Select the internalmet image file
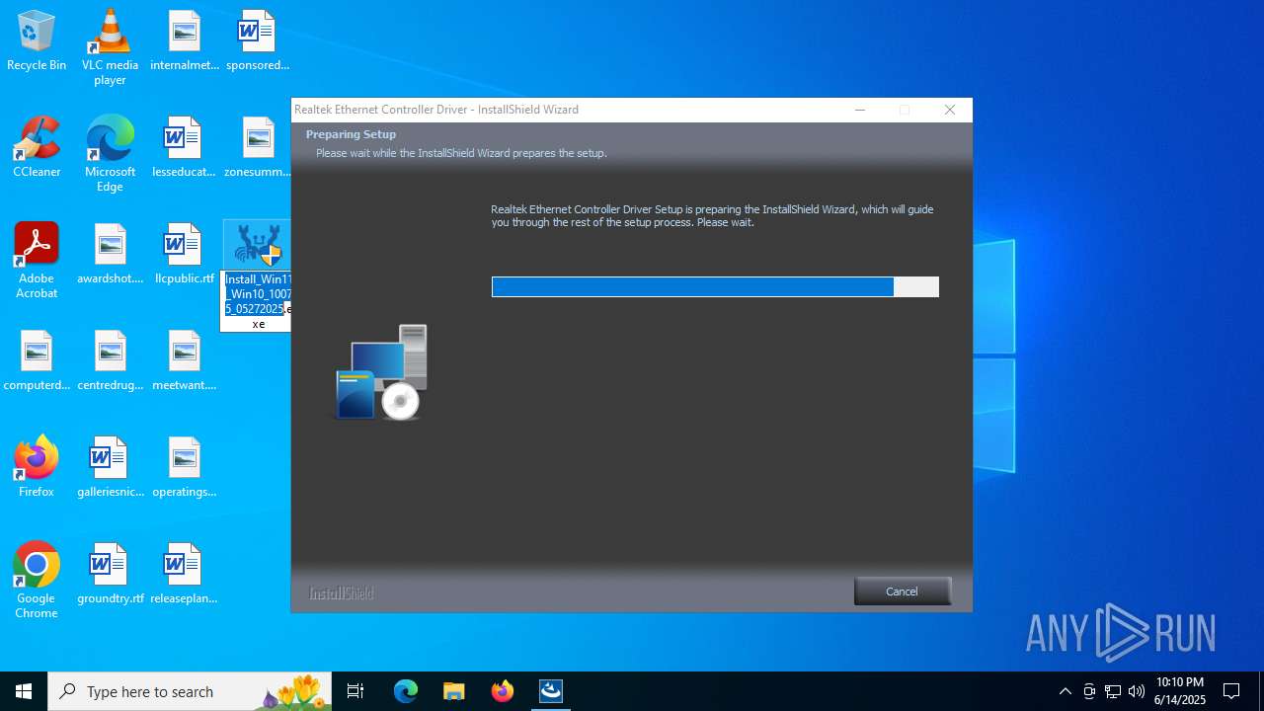1264x711 pixels. [x=185, y=41]
